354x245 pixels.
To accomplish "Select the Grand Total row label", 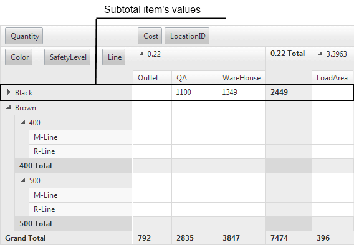I will (26, 238).
